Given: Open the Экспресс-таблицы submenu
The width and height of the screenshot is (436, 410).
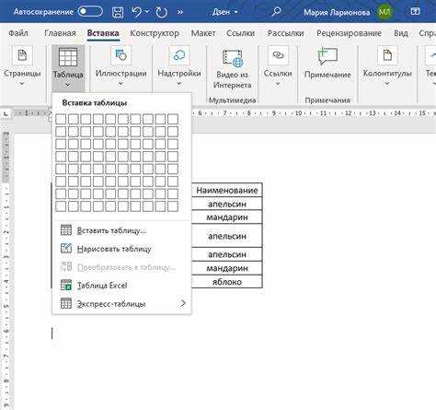Looking at the screenshot, I should (122, 304).
